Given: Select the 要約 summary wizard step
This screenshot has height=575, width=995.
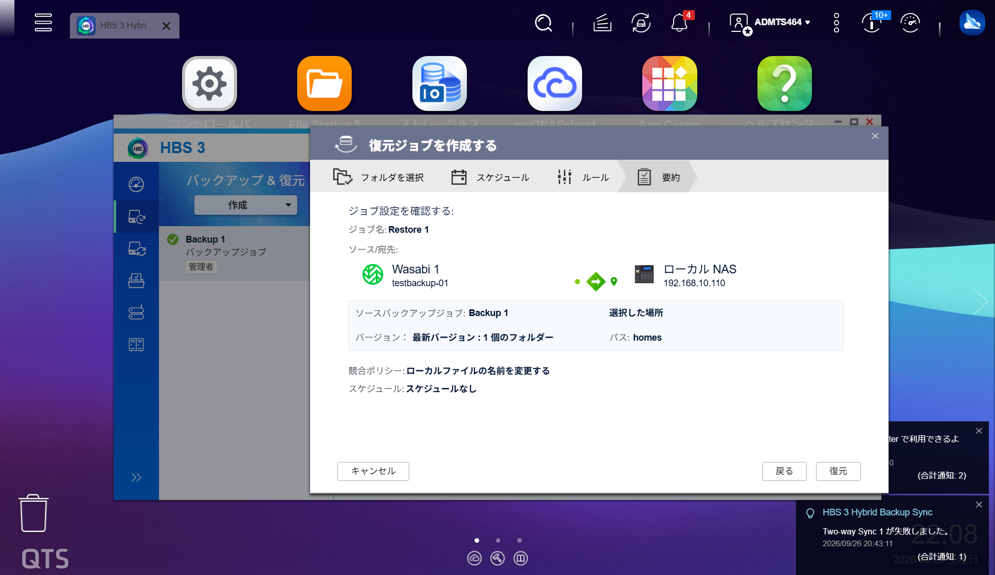Looking at the screenshot, I should (658, 177).
